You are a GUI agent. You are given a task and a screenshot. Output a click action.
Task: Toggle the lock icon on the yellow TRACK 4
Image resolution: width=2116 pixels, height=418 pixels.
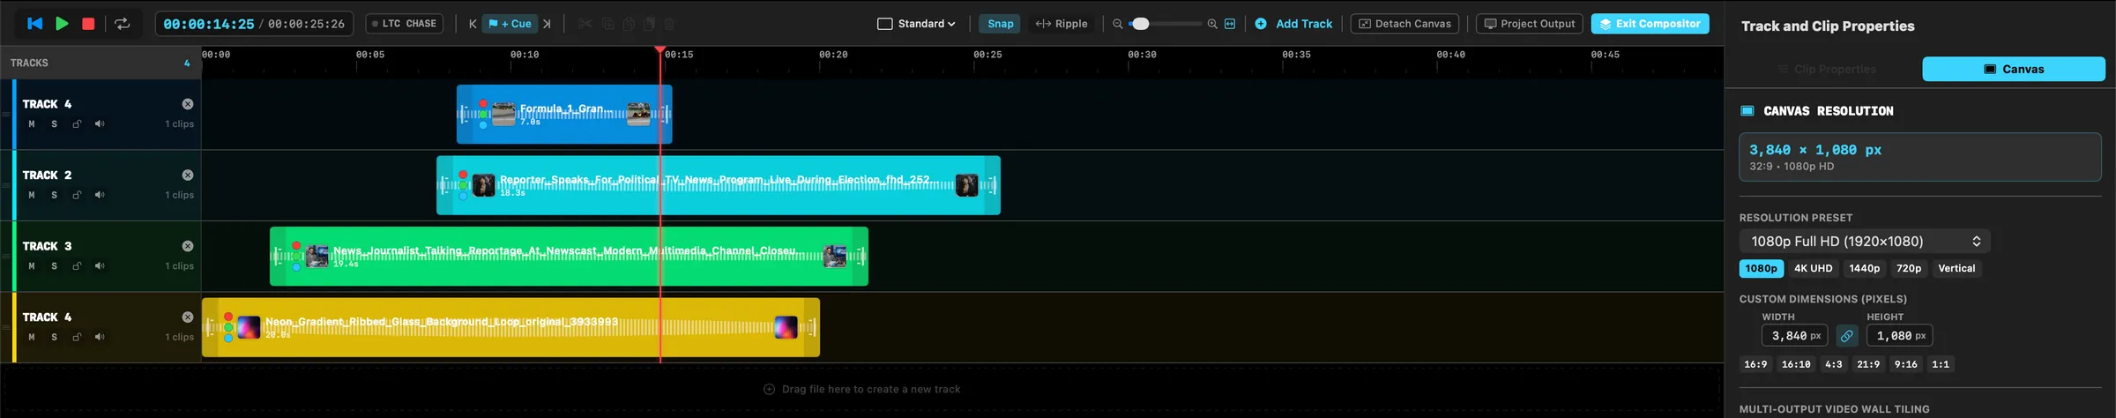pyautogui.click(x=77, y=337)
